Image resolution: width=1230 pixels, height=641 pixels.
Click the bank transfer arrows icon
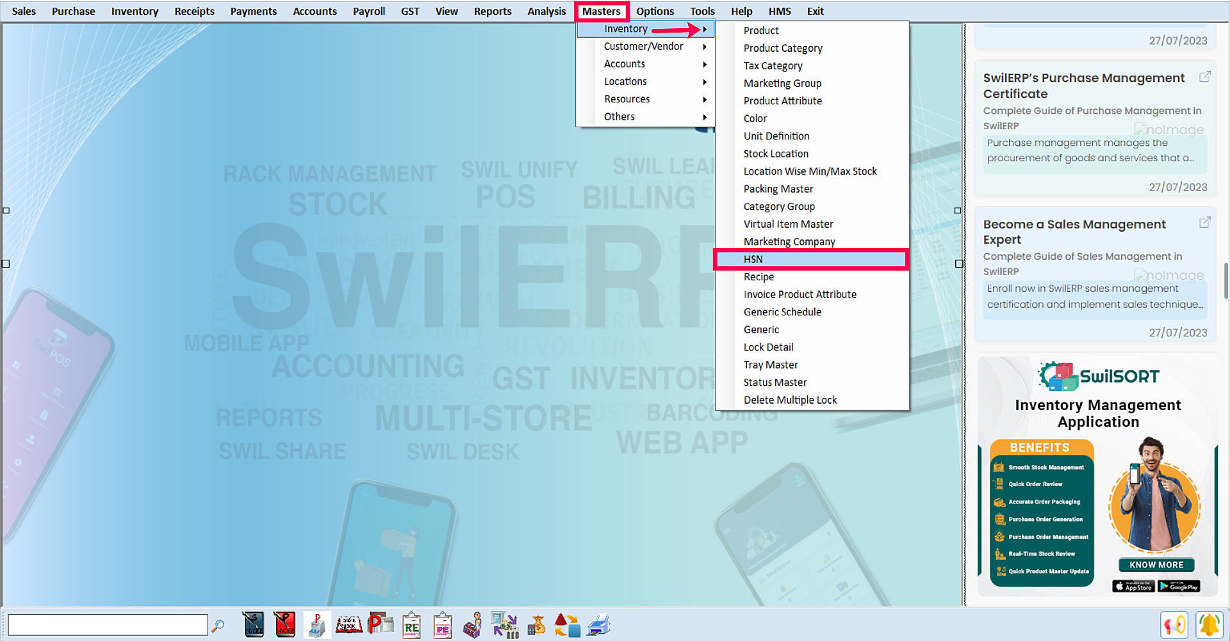505,626
